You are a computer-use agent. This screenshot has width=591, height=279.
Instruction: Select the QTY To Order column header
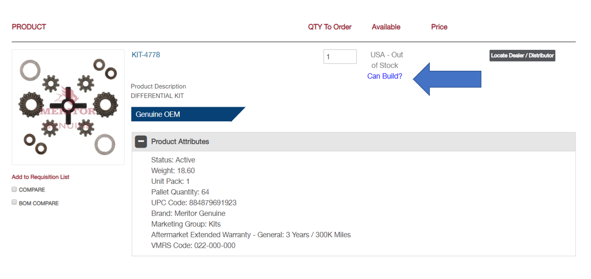(x=330, y=27)
